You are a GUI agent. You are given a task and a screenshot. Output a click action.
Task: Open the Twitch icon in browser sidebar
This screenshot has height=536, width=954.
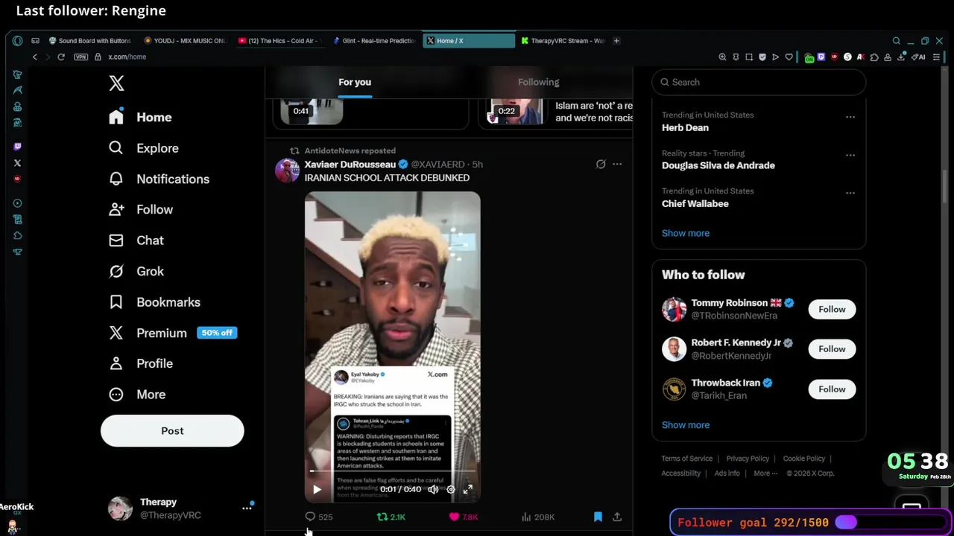(17, 147)
